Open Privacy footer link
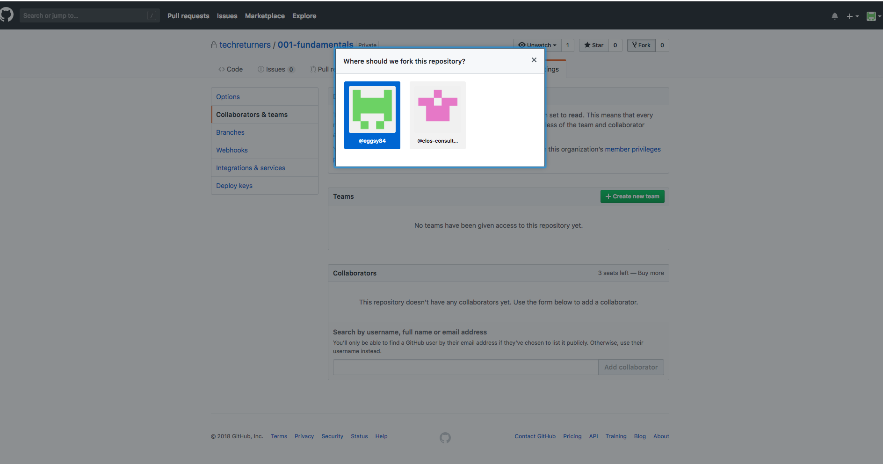 tap(304, 436)
